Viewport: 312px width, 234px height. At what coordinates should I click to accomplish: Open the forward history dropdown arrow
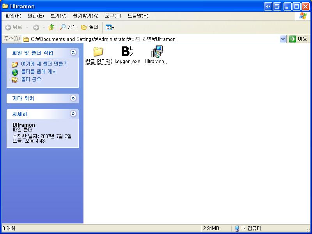(44, 27)
